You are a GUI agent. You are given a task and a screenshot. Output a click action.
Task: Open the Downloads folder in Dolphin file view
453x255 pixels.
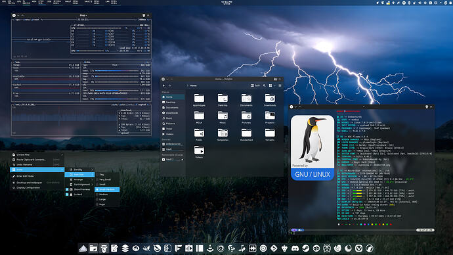point(270,100)
